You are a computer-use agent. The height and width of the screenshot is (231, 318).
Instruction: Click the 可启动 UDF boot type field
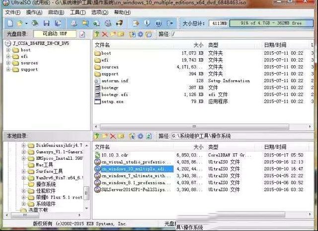coord(55,34)
